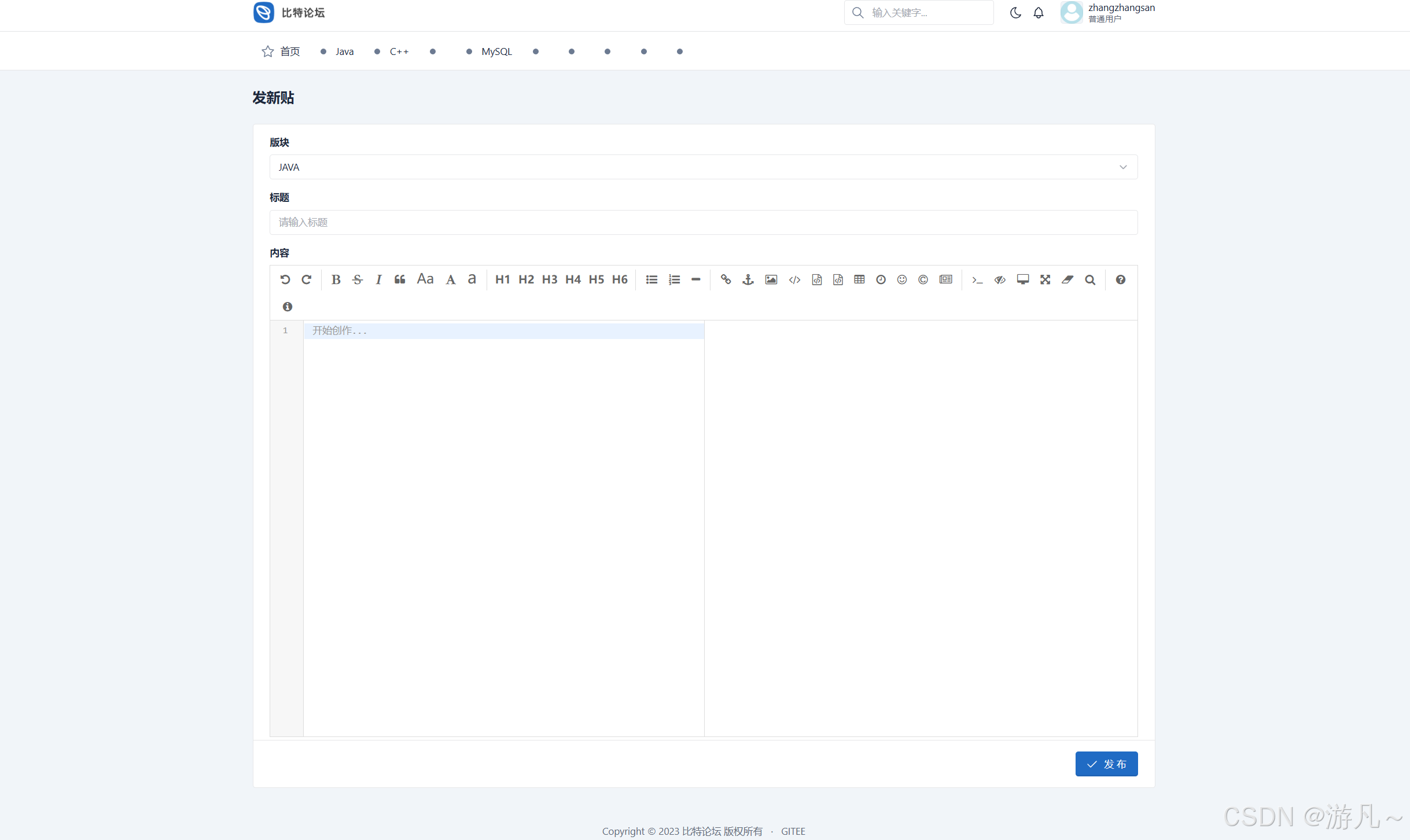Viewport: 1410px width, 840px height.
Task: Insert a block quote
Action: pyautogui.click(x=400, y=280)
